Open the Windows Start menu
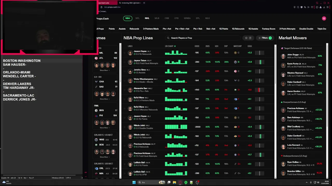The height and width of the screenshot is (186, 332). pos(134,182)
